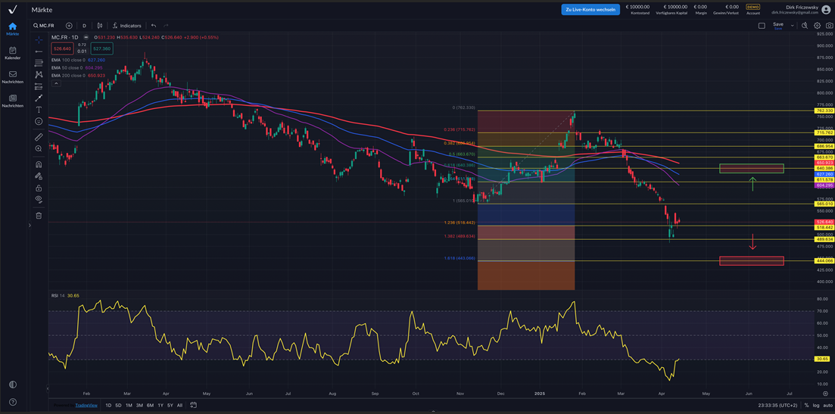Select the ruler measure tool
This screenshot has width=835, height=414.
tap(39, 137)
